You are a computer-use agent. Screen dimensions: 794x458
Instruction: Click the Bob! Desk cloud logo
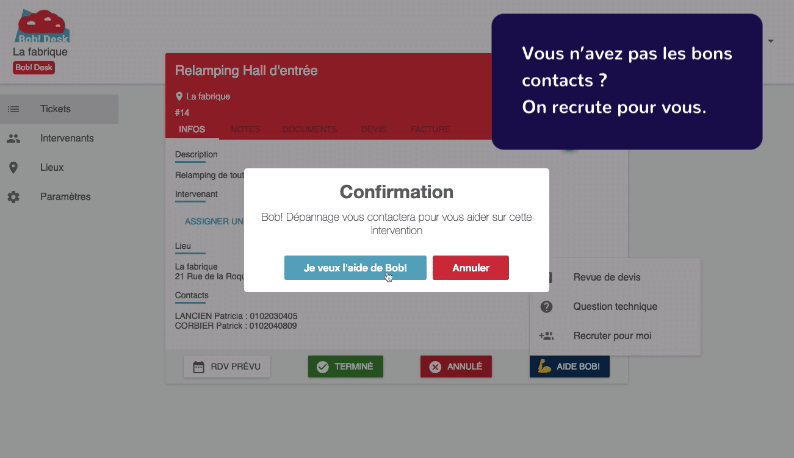[43, 26]
